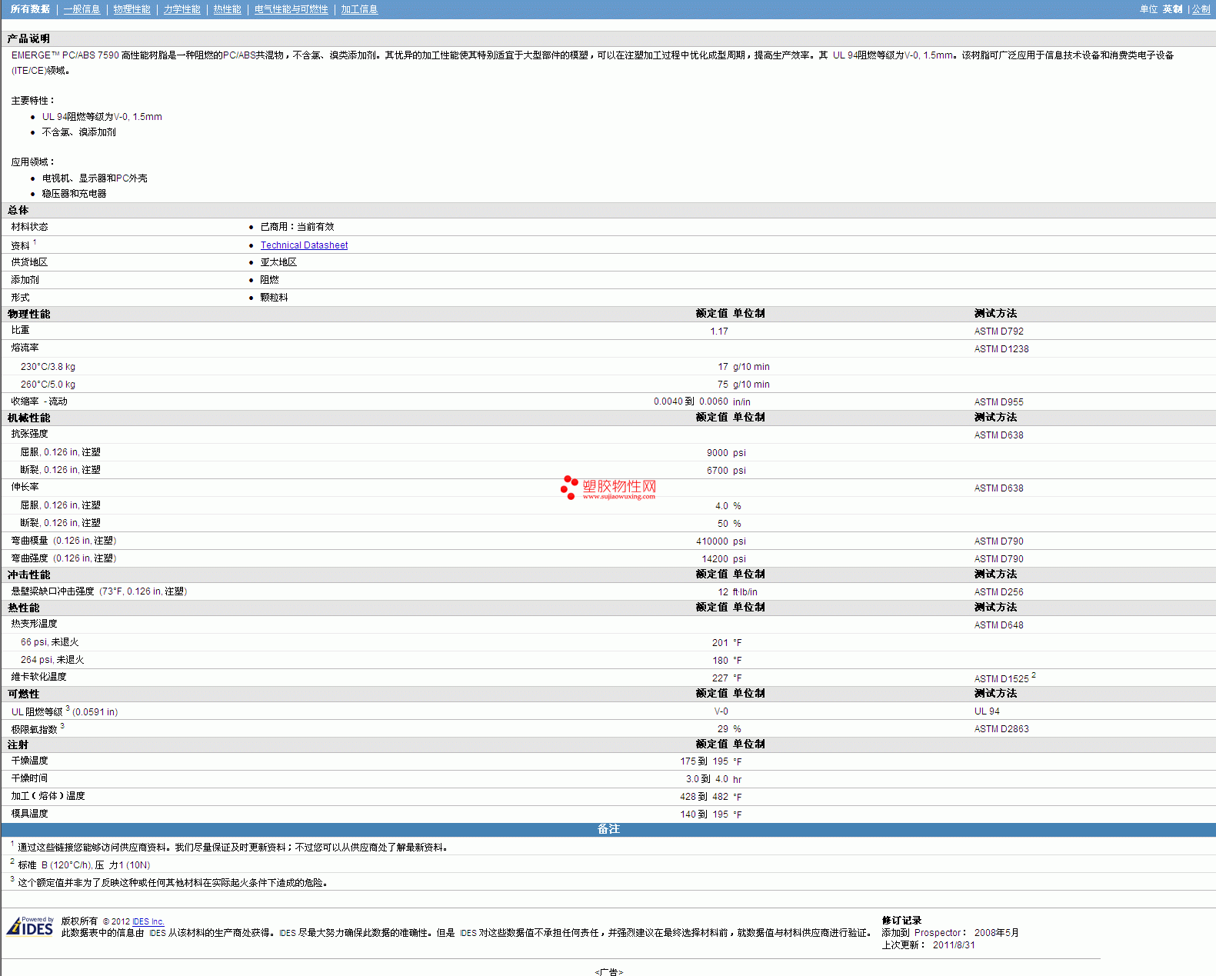Click the 产品说明 section heading

coord(28,38)
